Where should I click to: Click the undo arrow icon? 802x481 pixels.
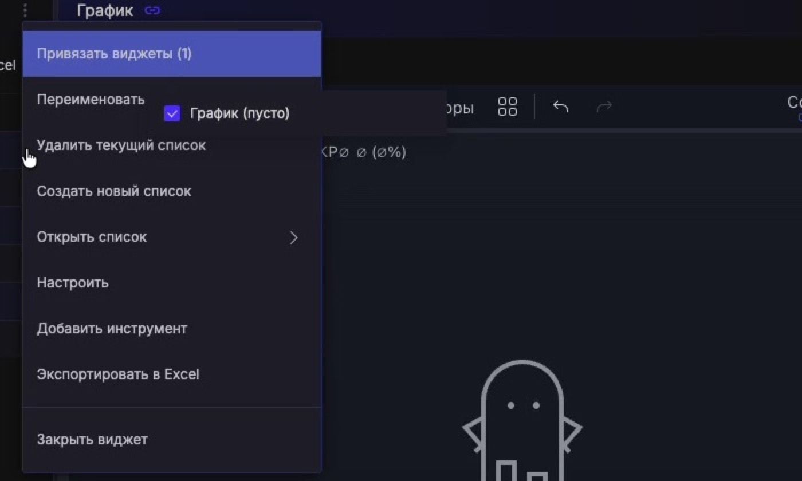coord(561,107)
